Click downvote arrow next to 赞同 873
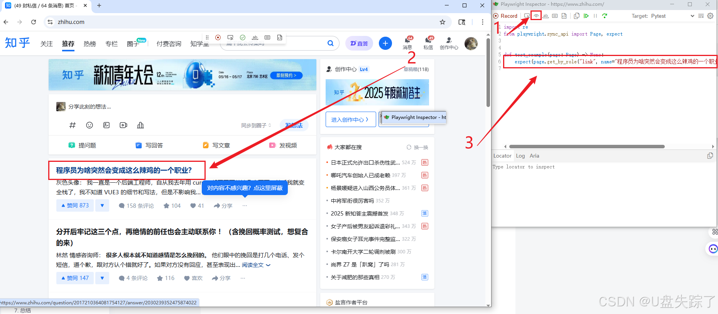The image size is (718, 314). click(102, 205)
